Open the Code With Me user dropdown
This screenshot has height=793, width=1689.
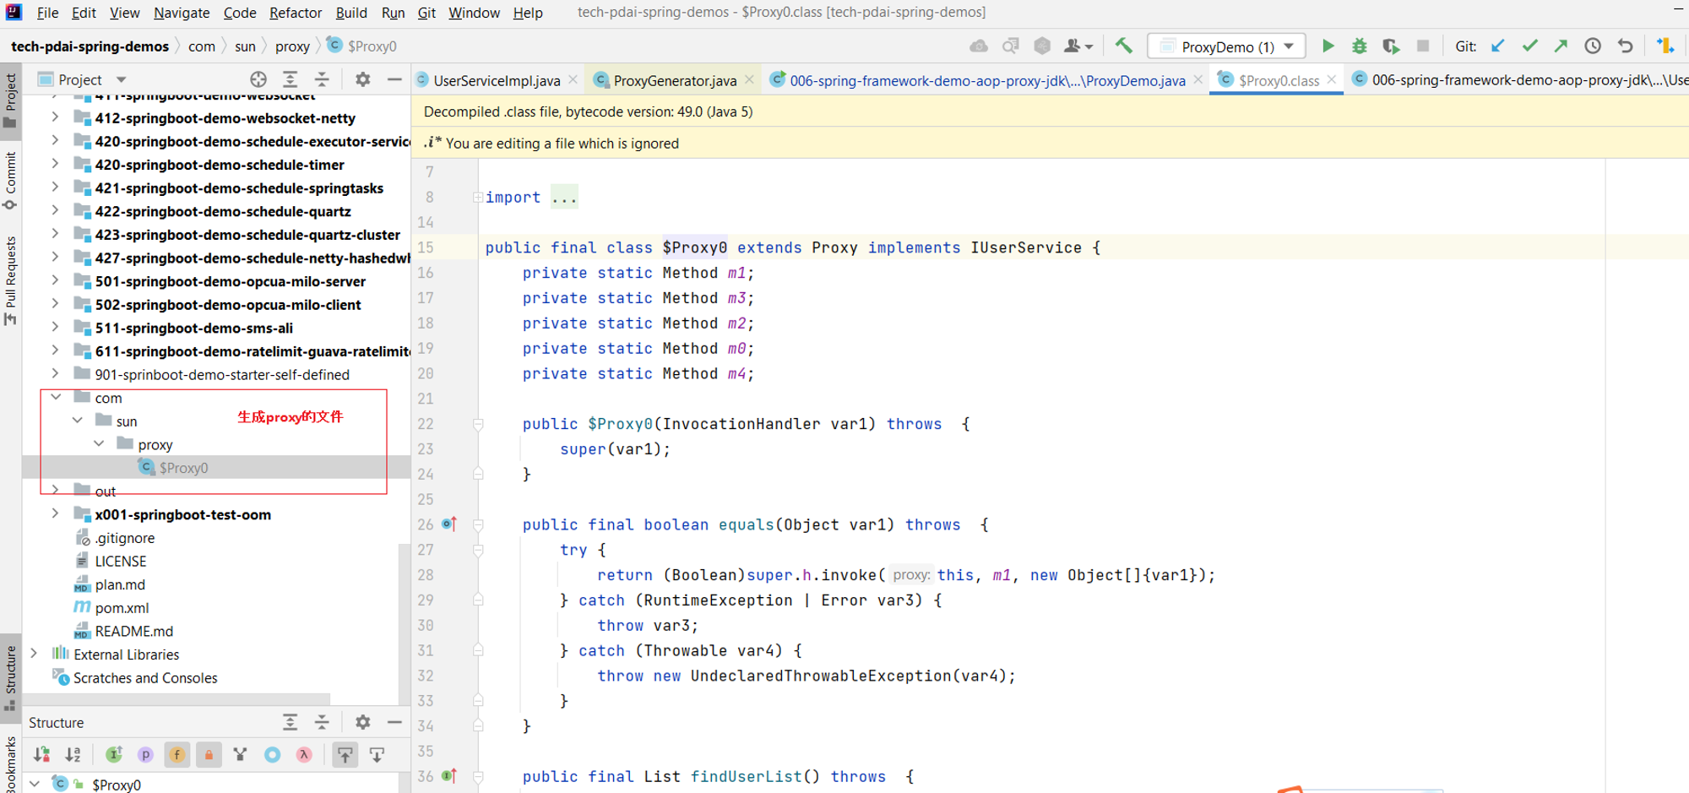coord(1079,46)
